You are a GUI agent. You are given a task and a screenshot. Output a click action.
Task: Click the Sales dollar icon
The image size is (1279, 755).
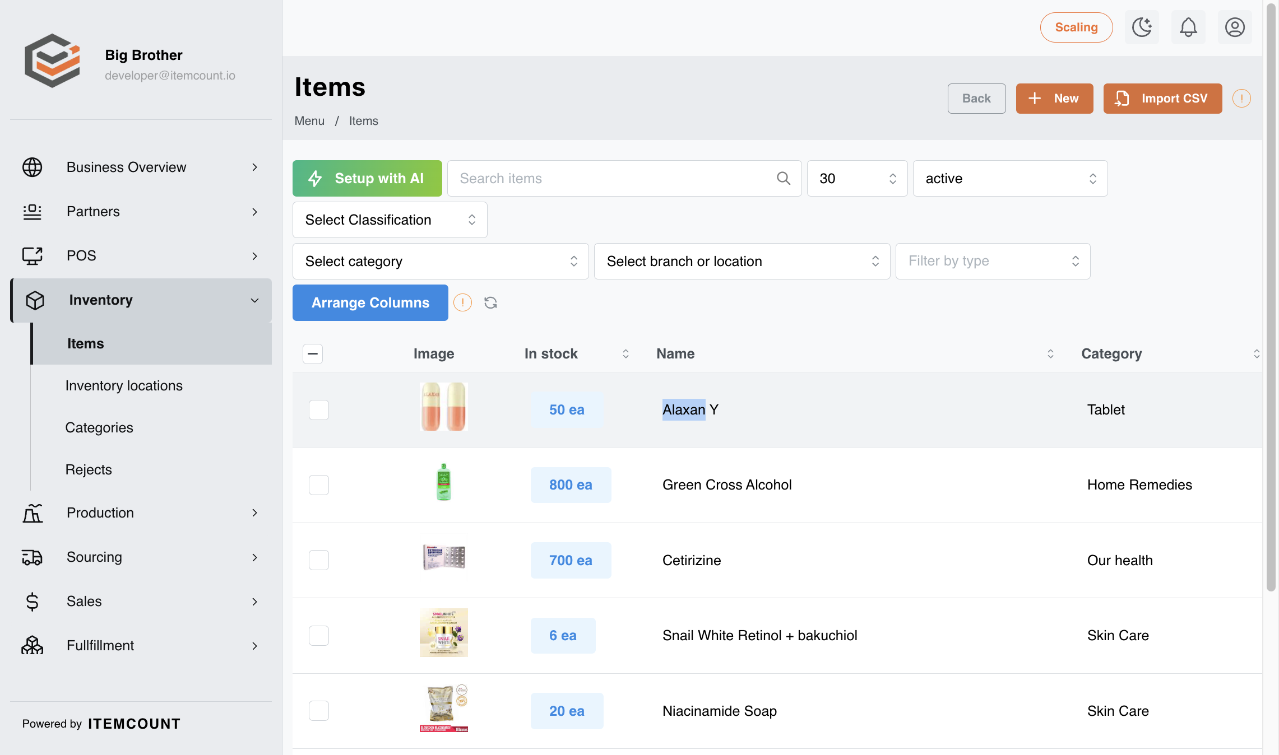coord(33,602)
